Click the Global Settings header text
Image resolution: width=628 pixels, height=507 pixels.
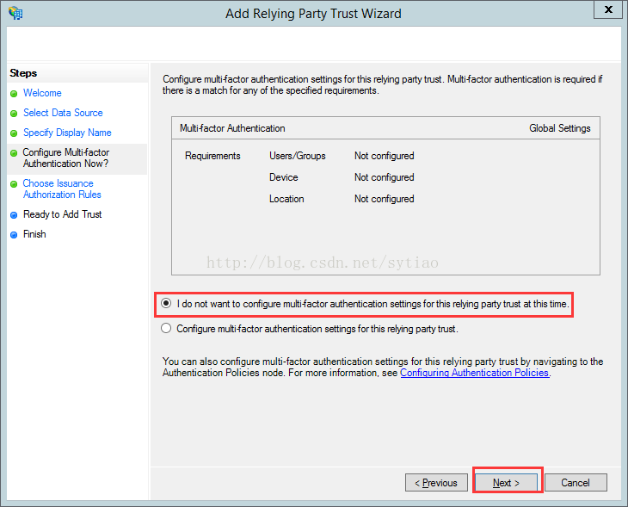pyautogui.click(x=559, y=128)
